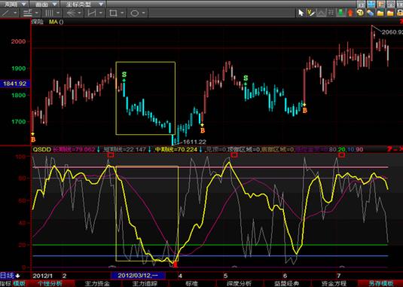
Task: Expand the vertical cycle lines options arrow
Action: (59, 13)
